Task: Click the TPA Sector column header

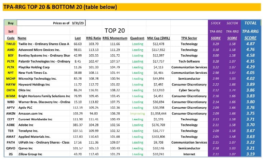Action: [189, 38]
